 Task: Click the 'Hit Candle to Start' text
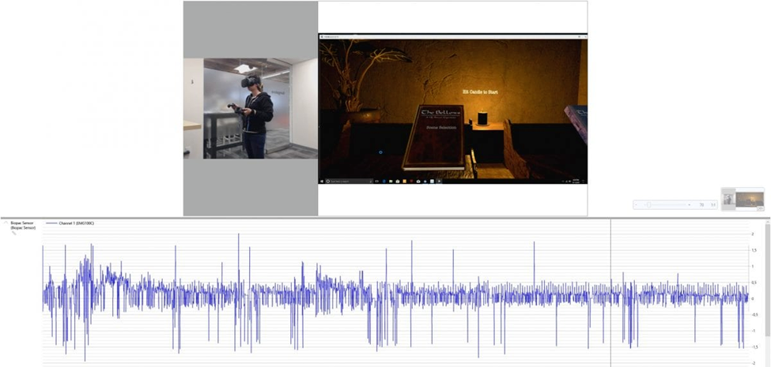click(480, 92)
